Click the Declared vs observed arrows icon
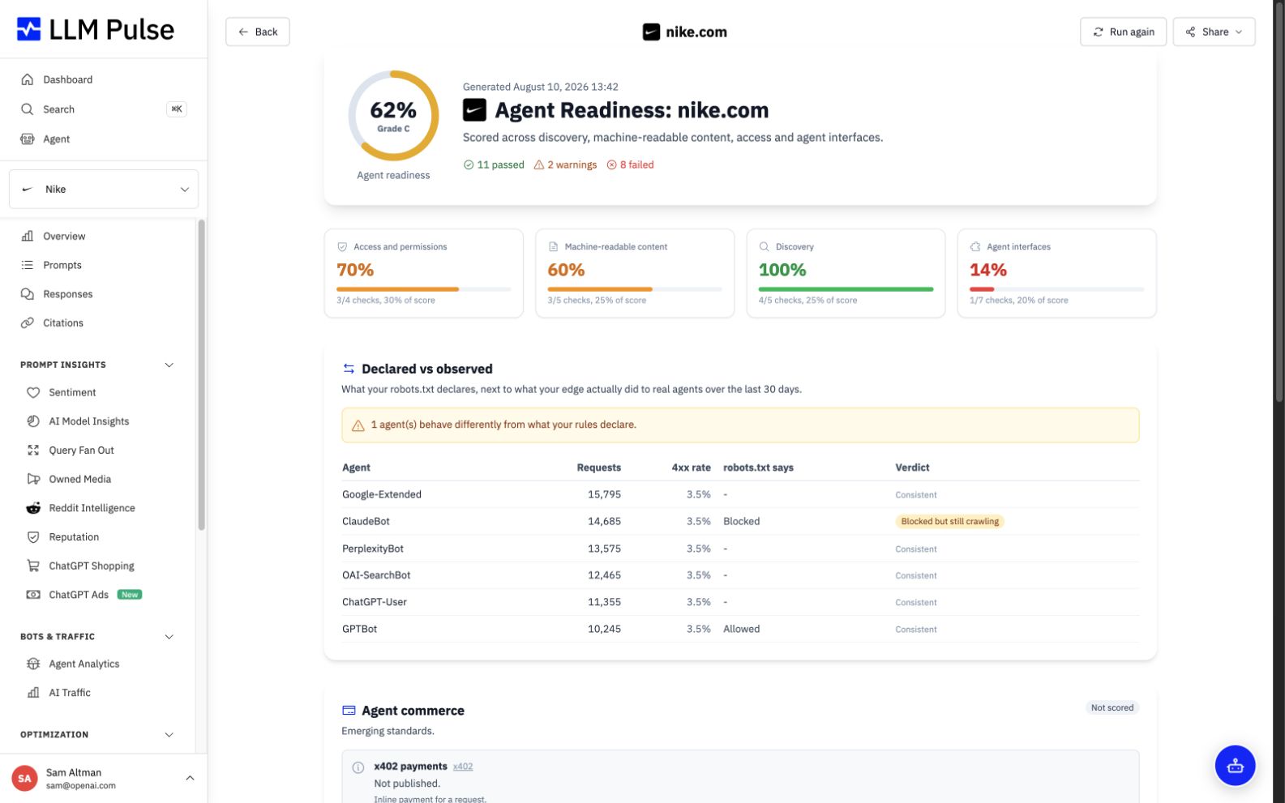1285x803 pixels. pos(349,369)
